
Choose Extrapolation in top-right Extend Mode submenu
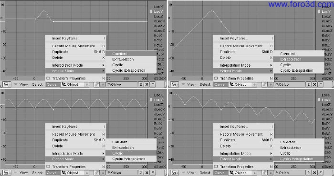tap(299, 59)
